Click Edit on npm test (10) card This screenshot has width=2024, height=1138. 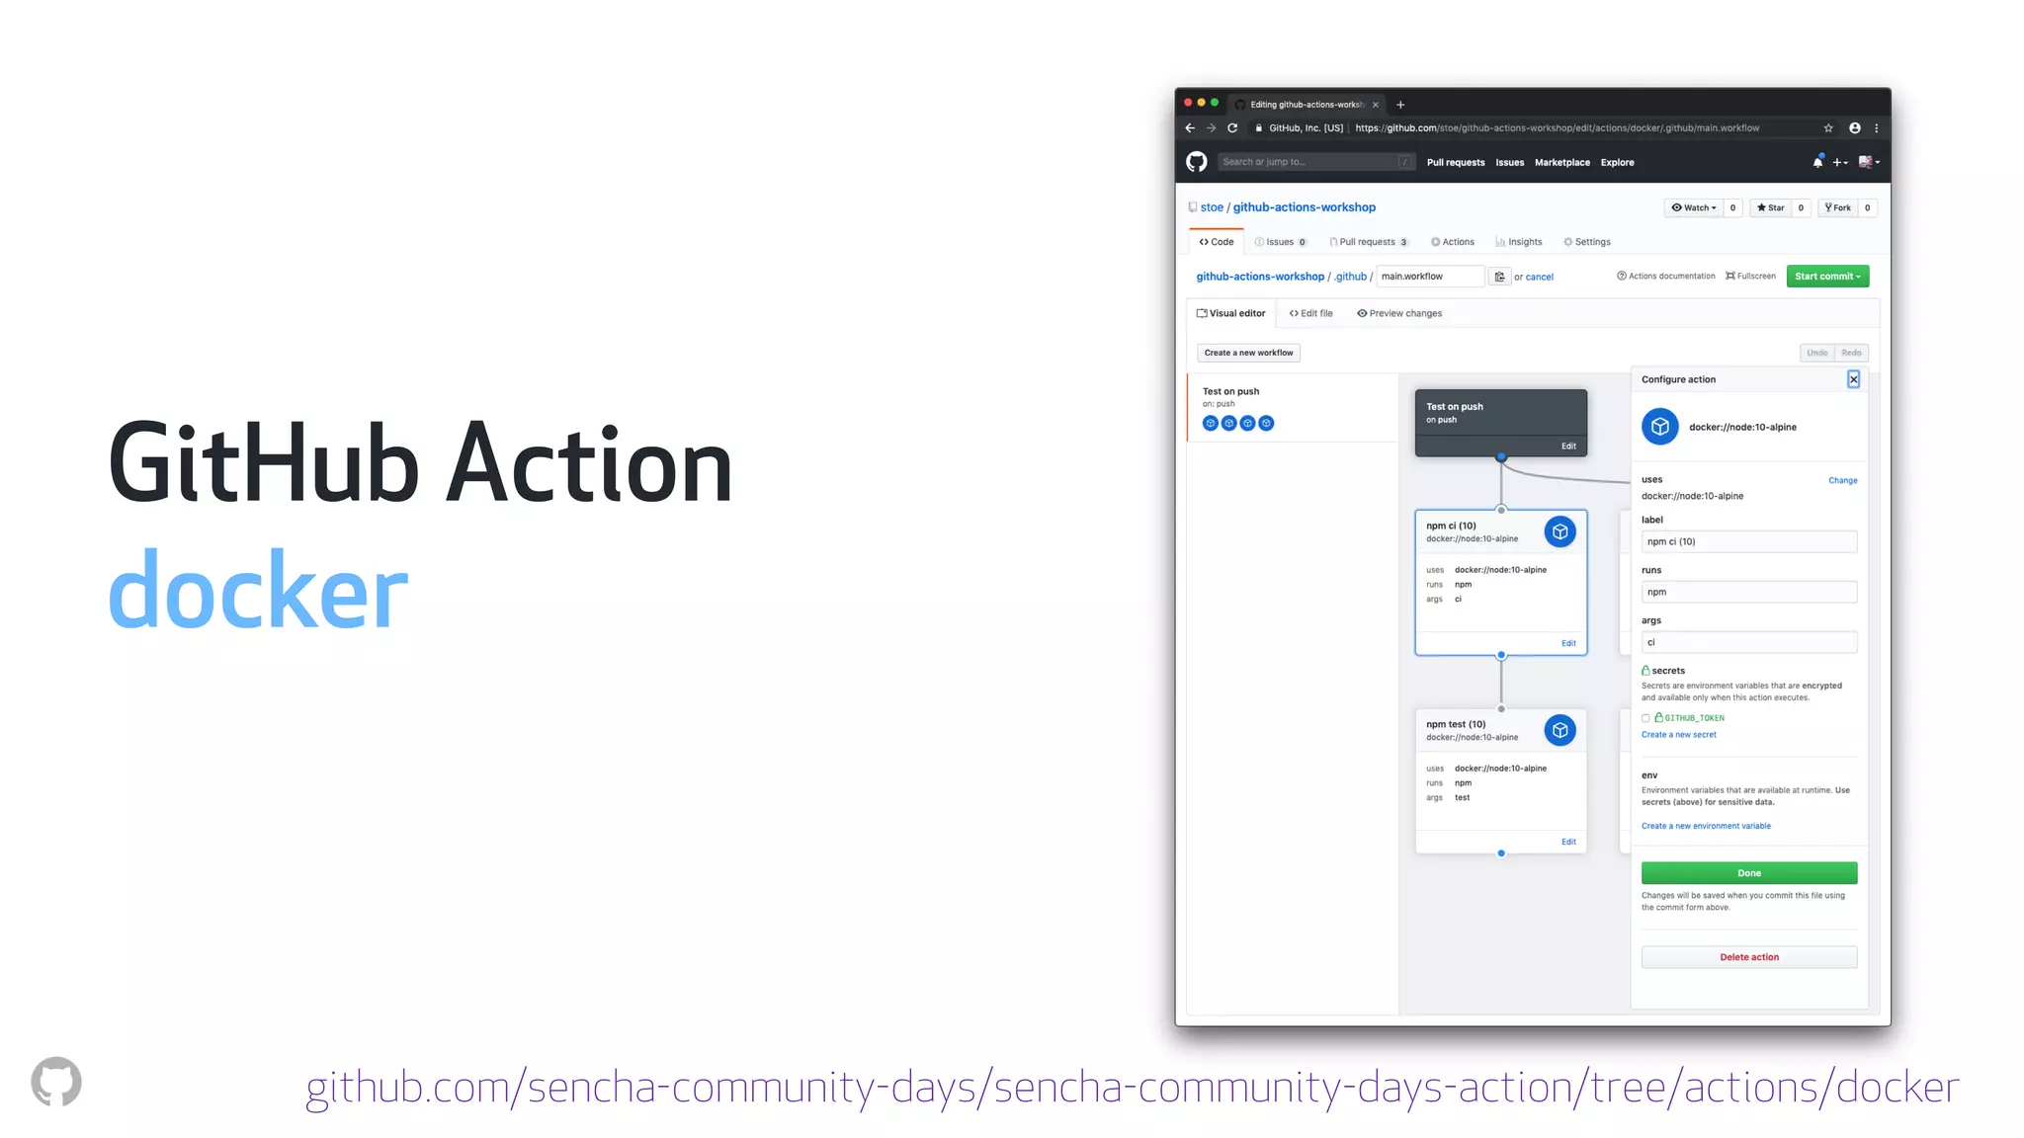(1568, 842)
